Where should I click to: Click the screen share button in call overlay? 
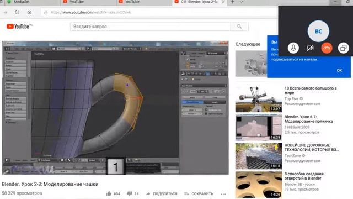(x=343, y=48)
